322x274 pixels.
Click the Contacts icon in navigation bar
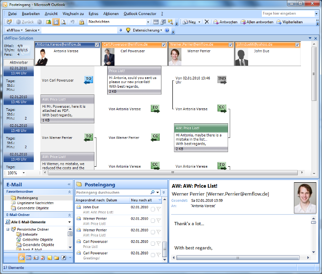click(x=36, y=258)
